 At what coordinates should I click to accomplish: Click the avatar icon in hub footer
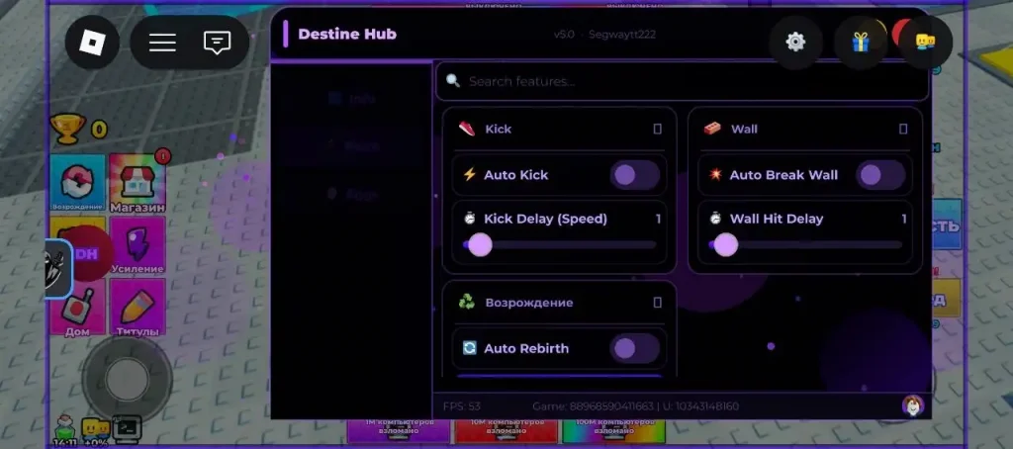(x=913, y=405)
